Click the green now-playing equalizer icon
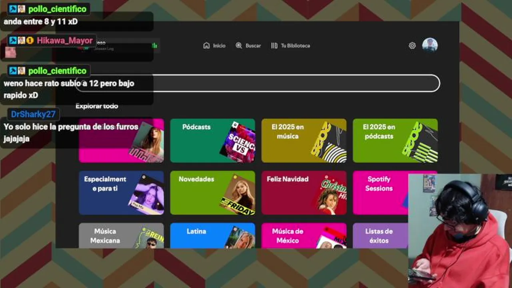The height and width of the screenshot is (288, 512). (x=154, y=46)
